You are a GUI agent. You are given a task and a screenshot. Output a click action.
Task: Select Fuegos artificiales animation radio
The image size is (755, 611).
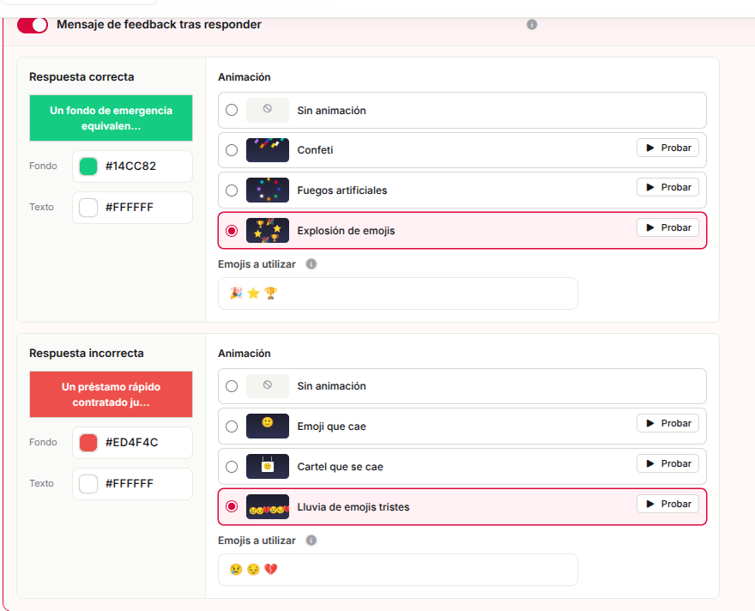click(232, 191)
